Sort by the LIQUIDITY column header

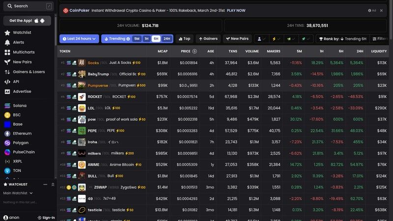[x=379, y=52]
